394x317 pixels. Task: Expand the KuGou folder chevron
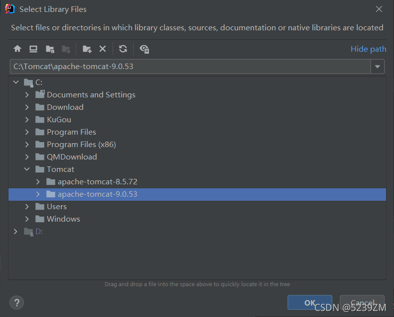pos(27,120)
